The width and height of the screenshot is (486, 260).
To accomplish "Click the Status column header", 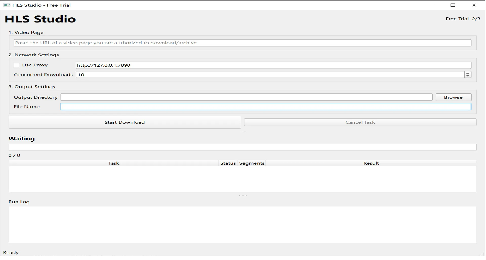I will coord(228,163).
